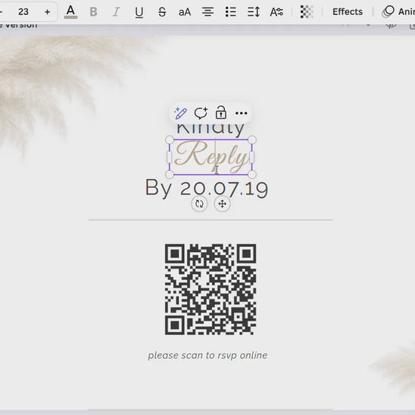415x415 pixels.
Task: Change text alignment
Action: tap(207, 12)
